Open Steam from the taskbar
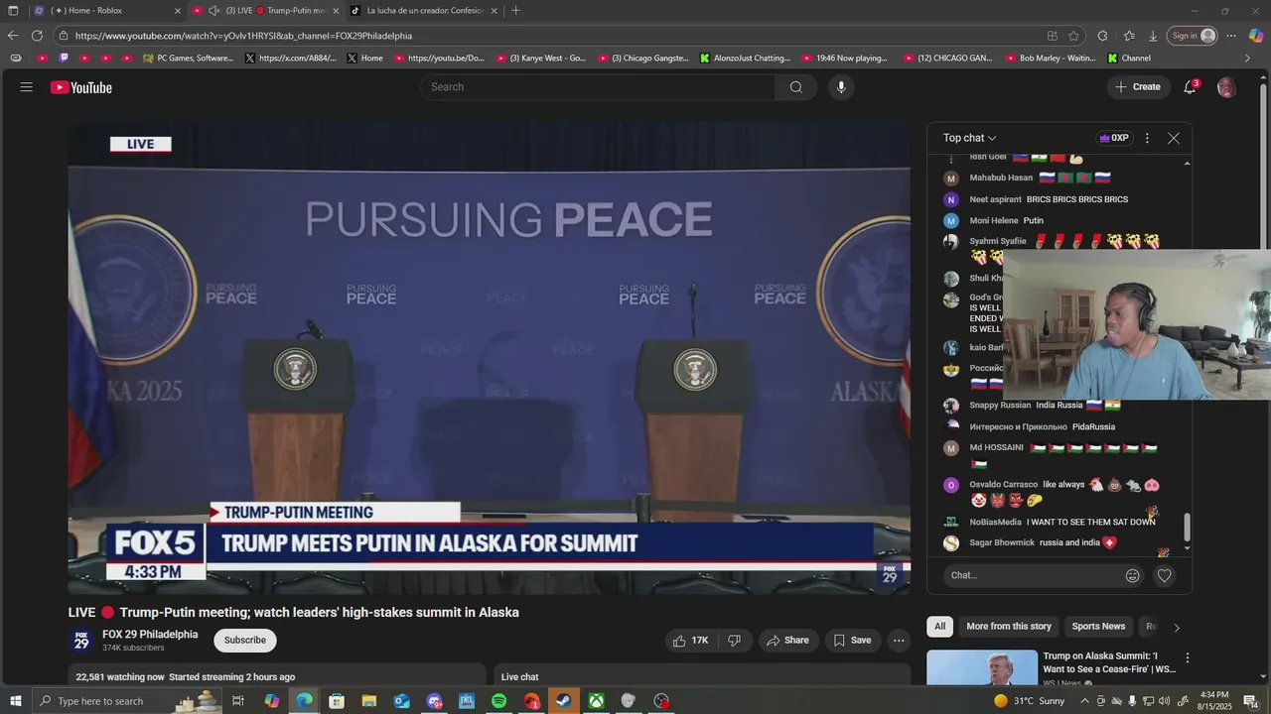 coord(563,701)
